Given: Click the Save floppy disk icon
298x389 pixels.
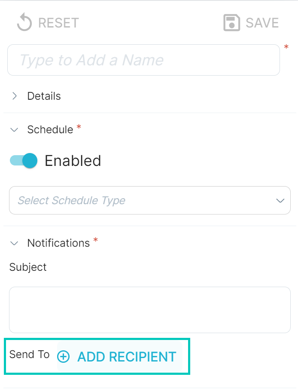Looking at the screenshot, I should 231,23.
